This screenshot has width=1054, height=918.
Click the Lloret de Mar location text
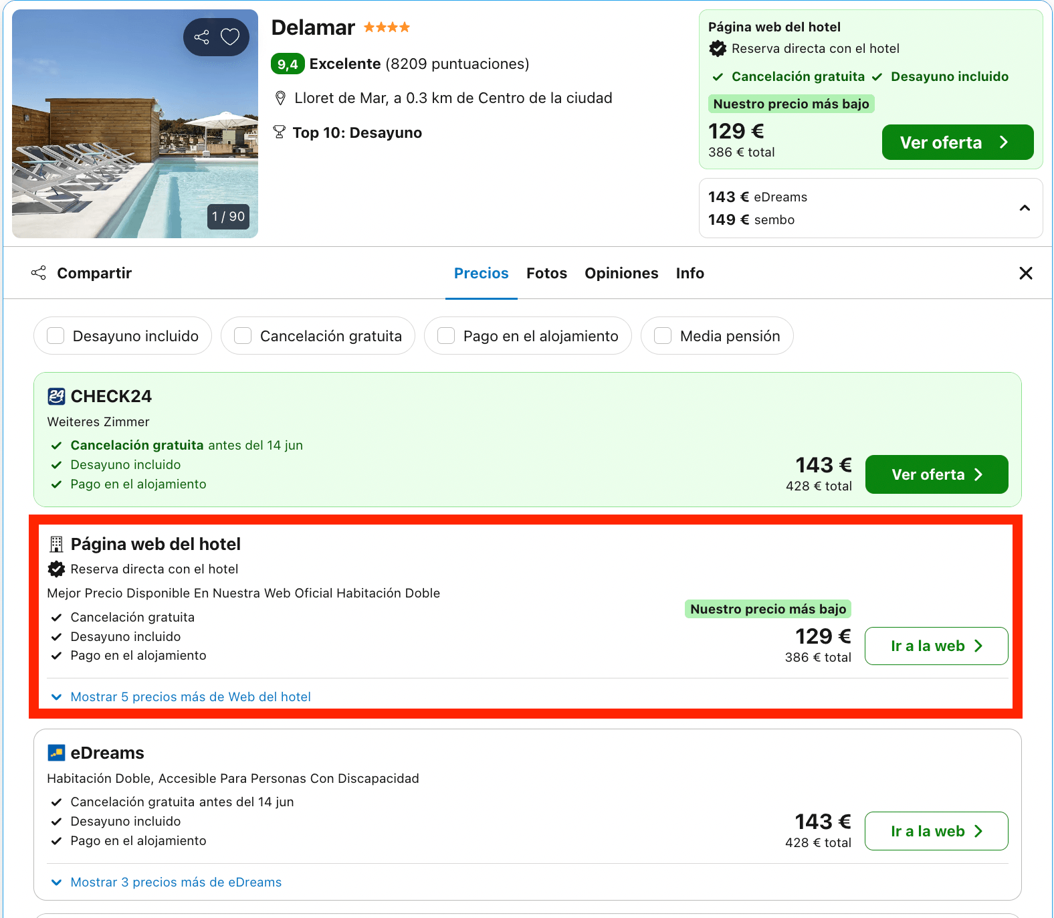(453, 98)
